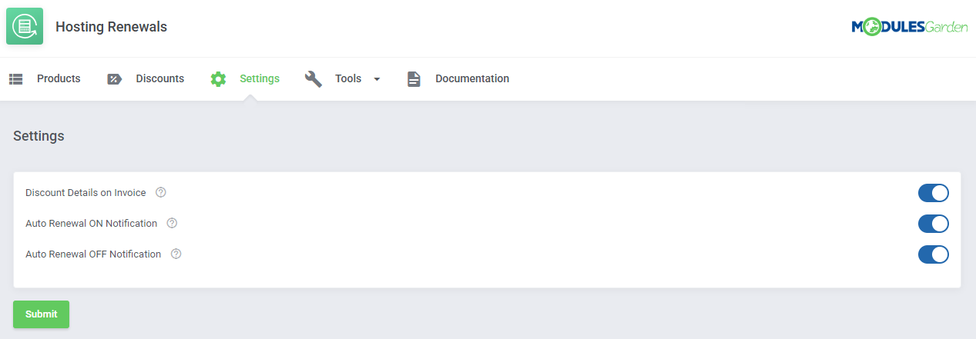976x339 pixels.
Task: Click the Discount Details on Invoice label
Action: 86,192
